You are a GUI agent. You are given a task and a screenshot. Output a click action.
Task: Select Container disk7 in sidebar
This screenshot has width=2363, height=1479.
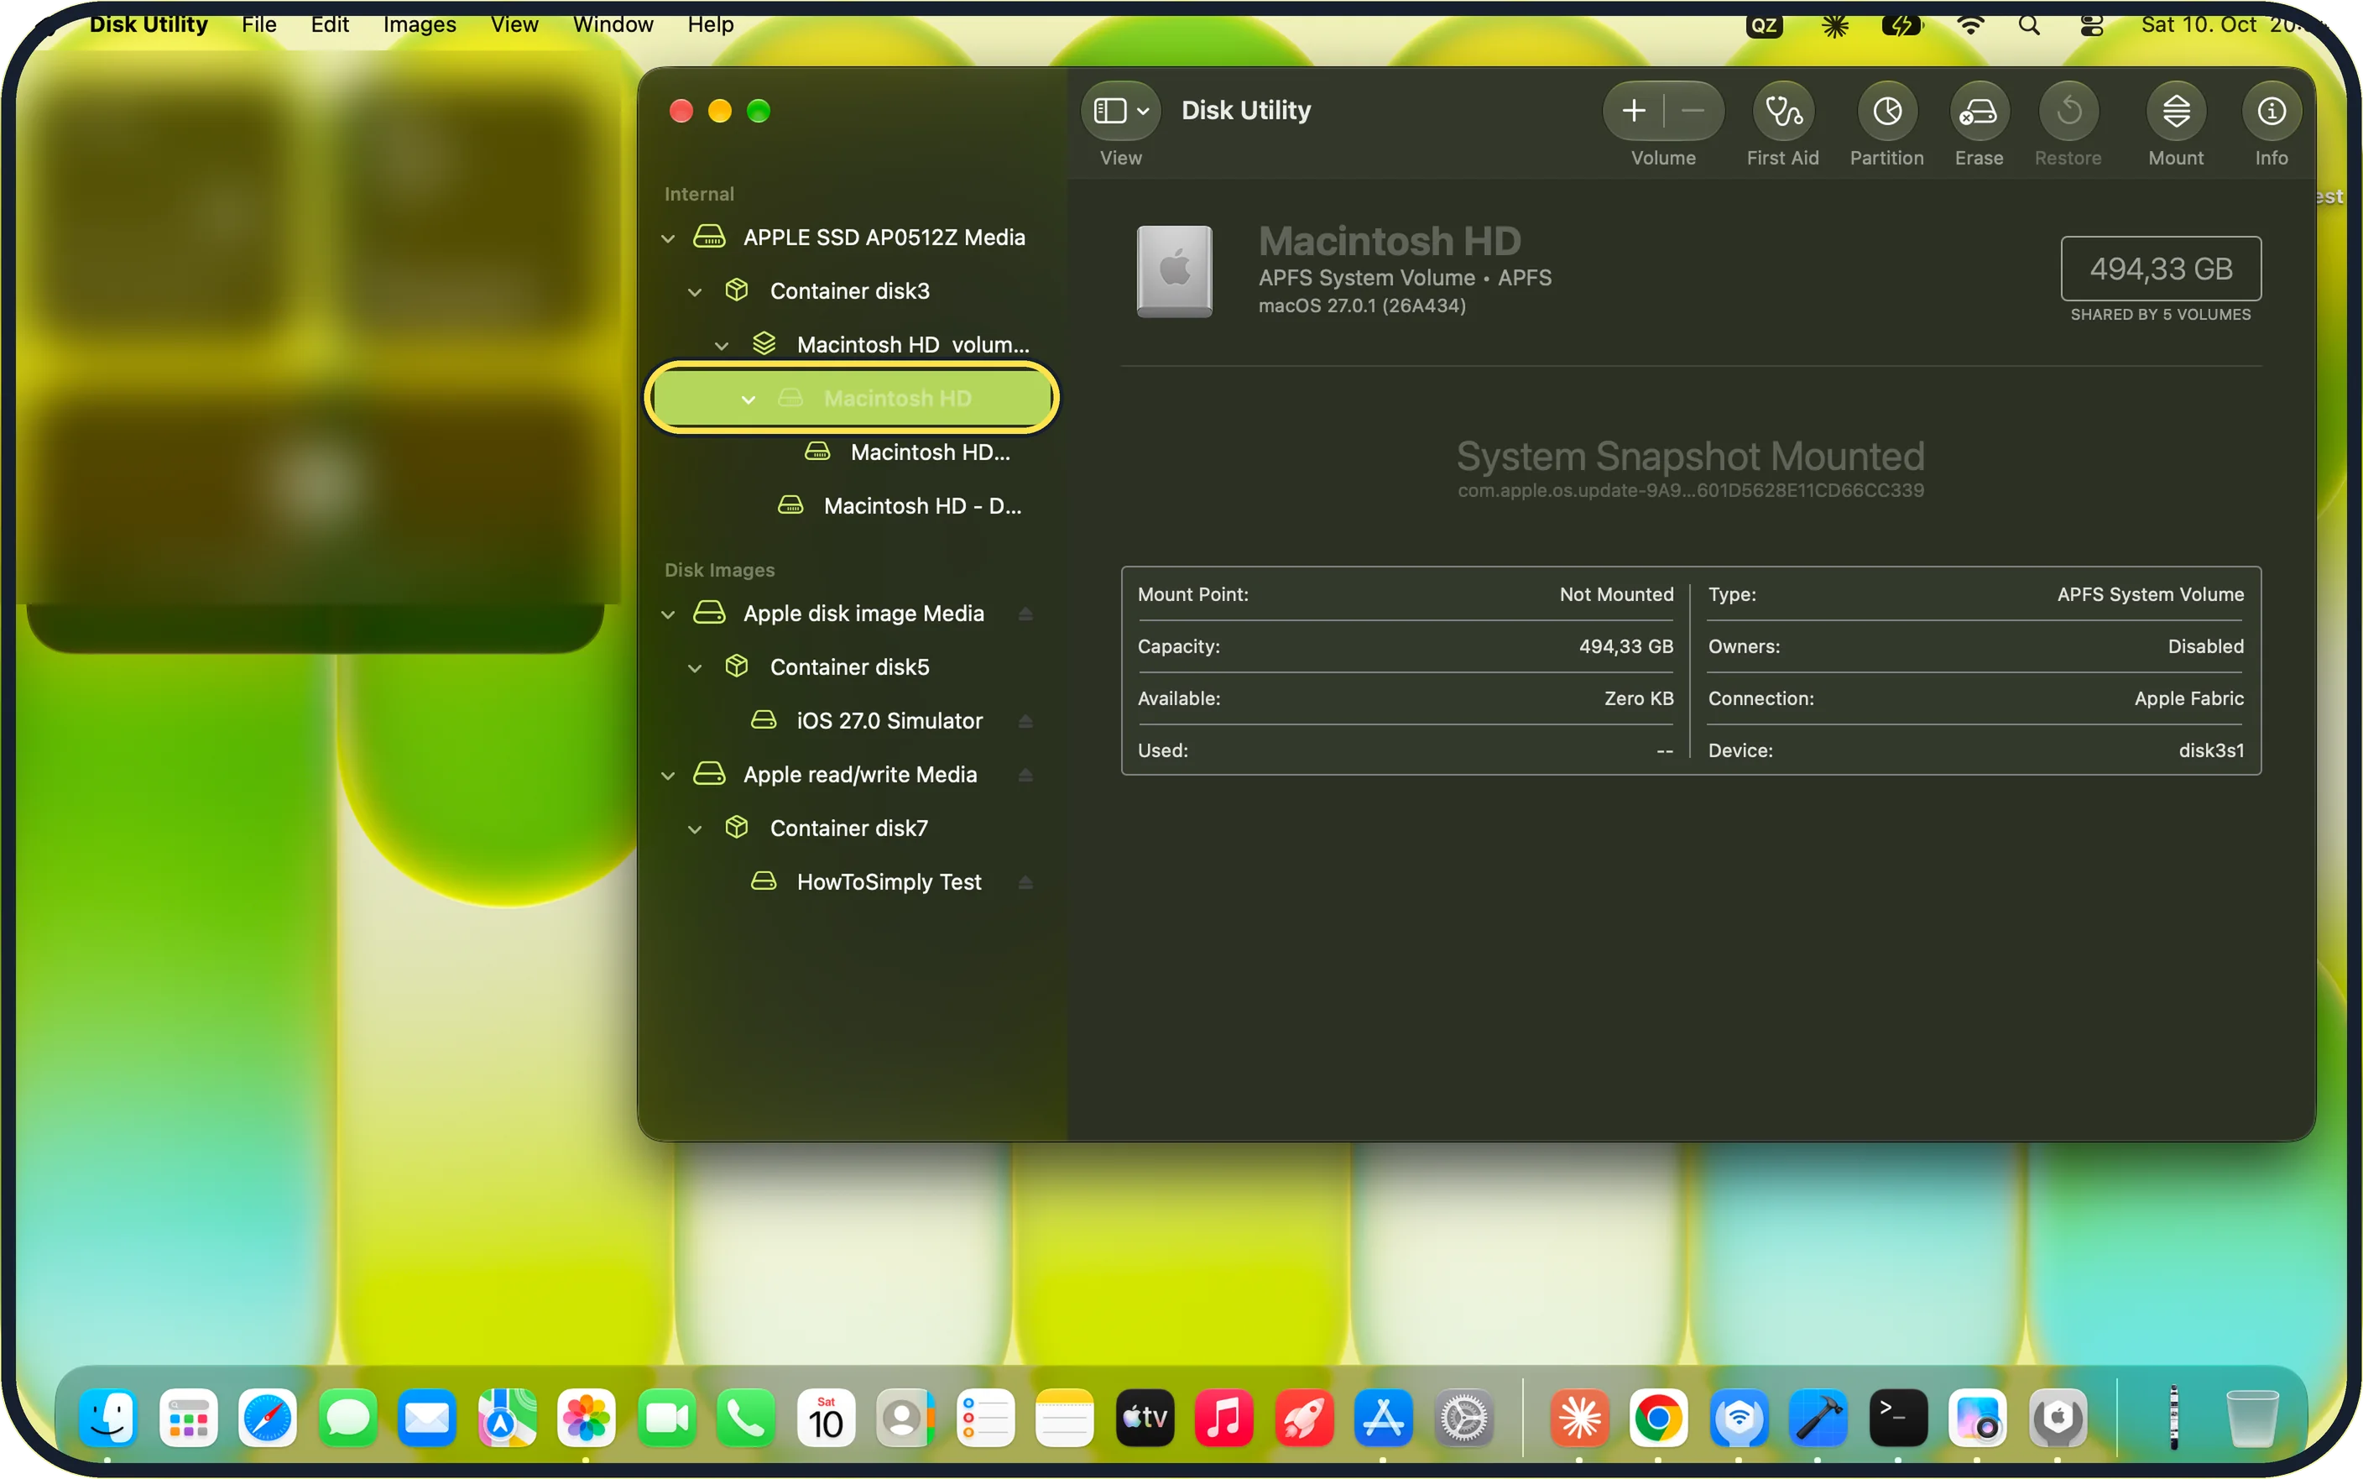[852, 828]
